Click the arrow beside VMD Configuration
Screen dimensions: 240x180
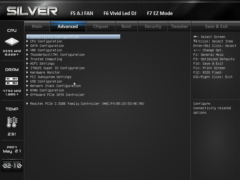(27, 50)
